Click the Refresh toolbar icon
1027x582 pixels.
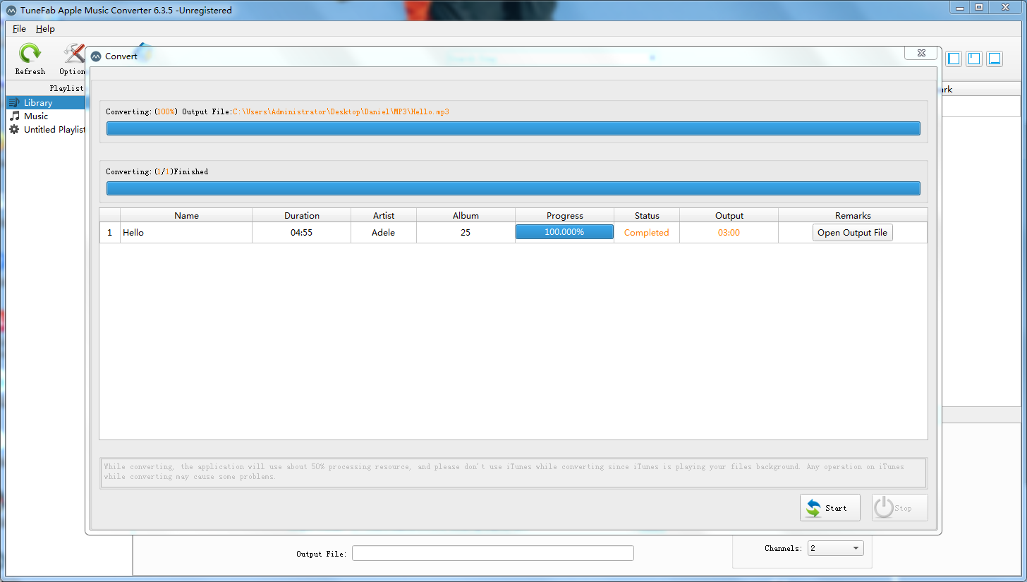click(x=30, y=59)
